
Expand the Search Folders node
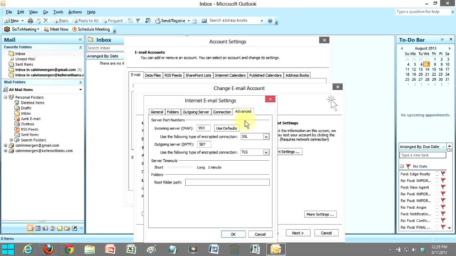(11, 140)
